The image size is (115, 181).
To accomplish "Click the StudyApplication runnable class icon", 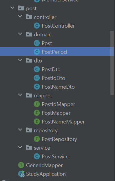I will [21, 174].
